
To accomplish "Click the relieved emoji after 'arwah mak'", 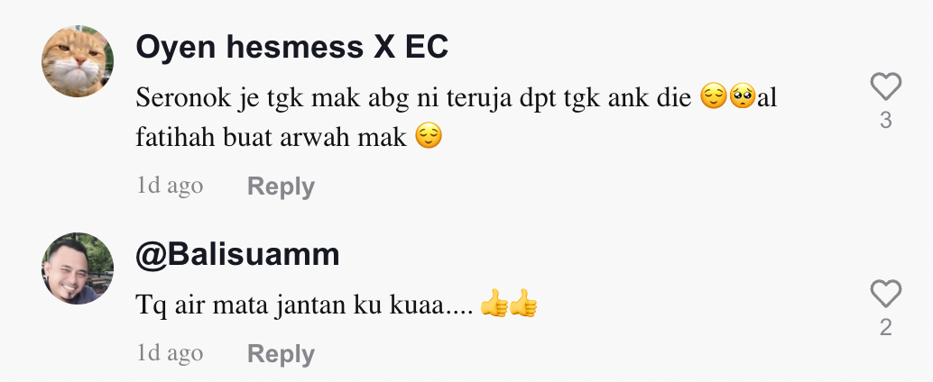I will click(429, 135).
